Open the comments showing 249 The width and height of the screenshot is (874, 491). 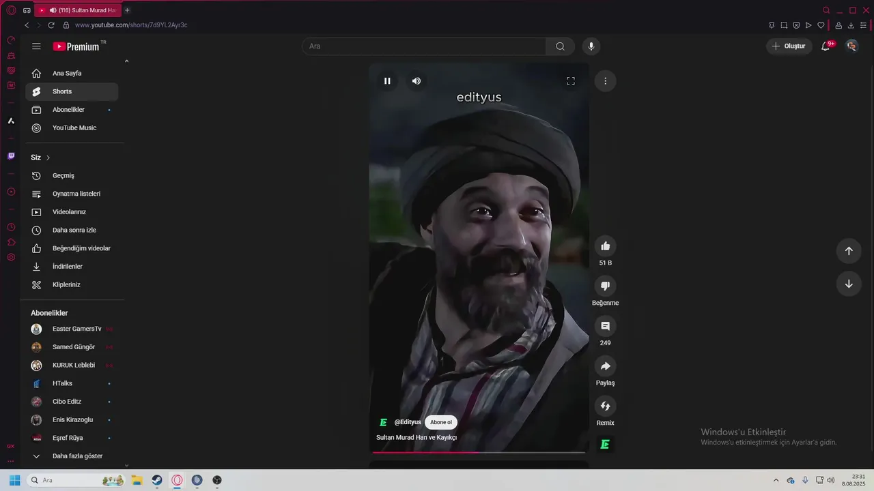[605, 326]
